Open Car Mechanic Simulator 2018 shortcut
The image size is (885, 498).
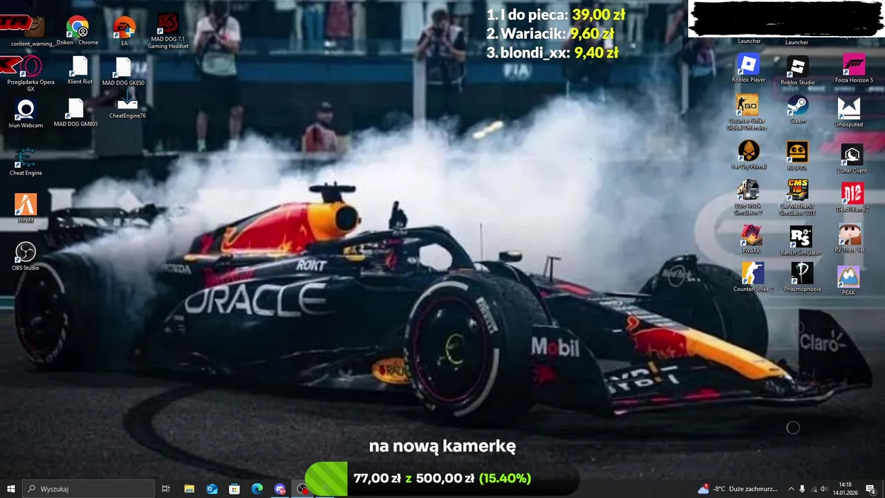(x=797, y=198)
